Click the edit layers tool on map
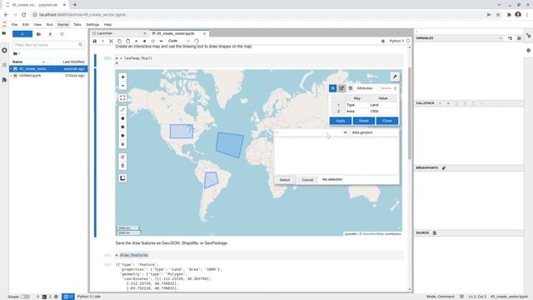The width and height of the screenshot is (533, 300). pyautogui.click(x=122, y=157)
